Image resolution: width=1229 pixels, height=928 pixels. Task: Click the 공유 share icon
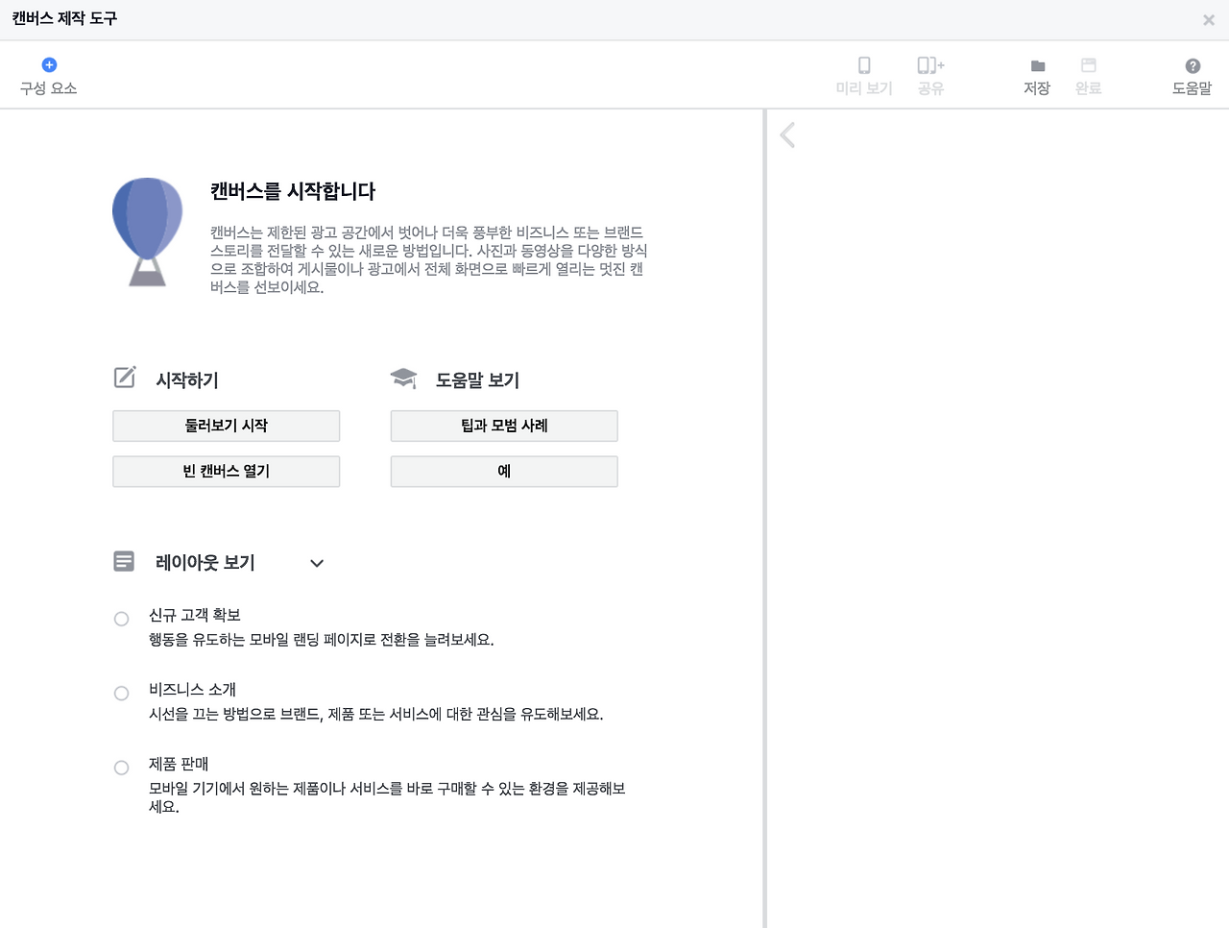928,65
